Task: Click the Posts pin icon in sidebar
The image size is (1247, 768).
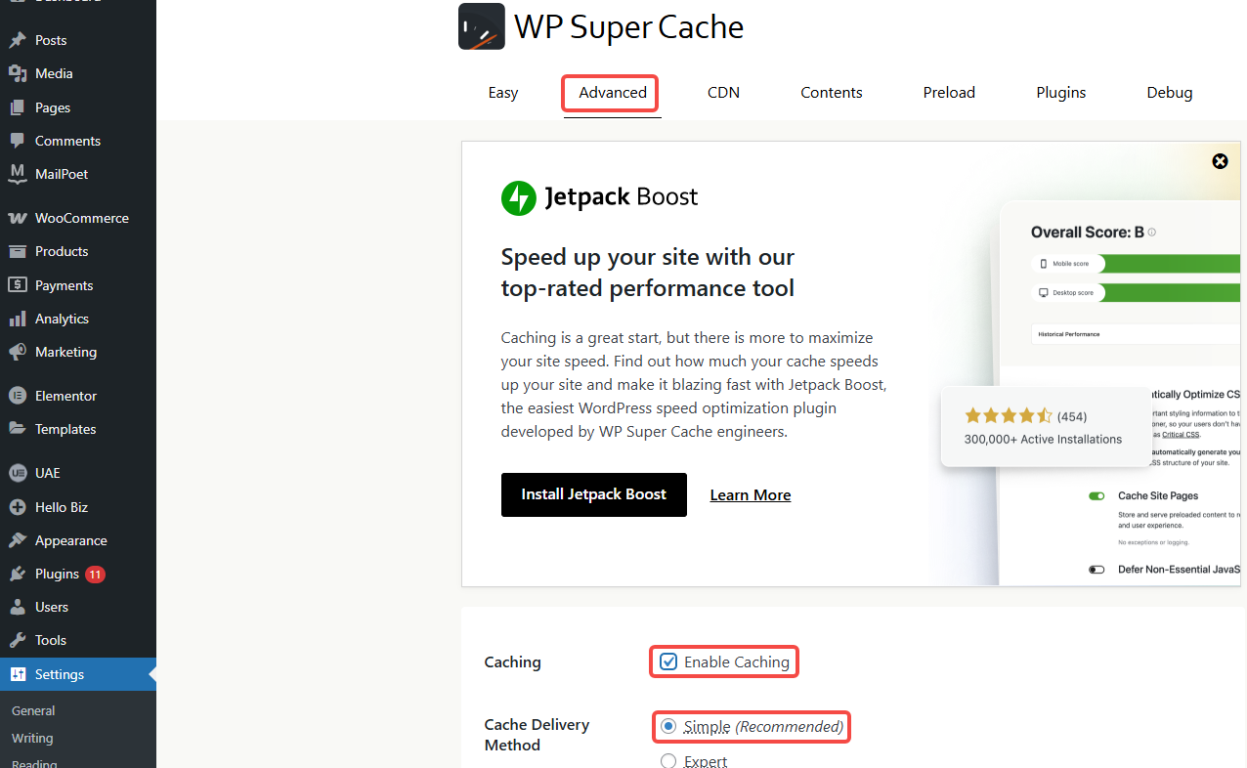Action: point(17,40)
